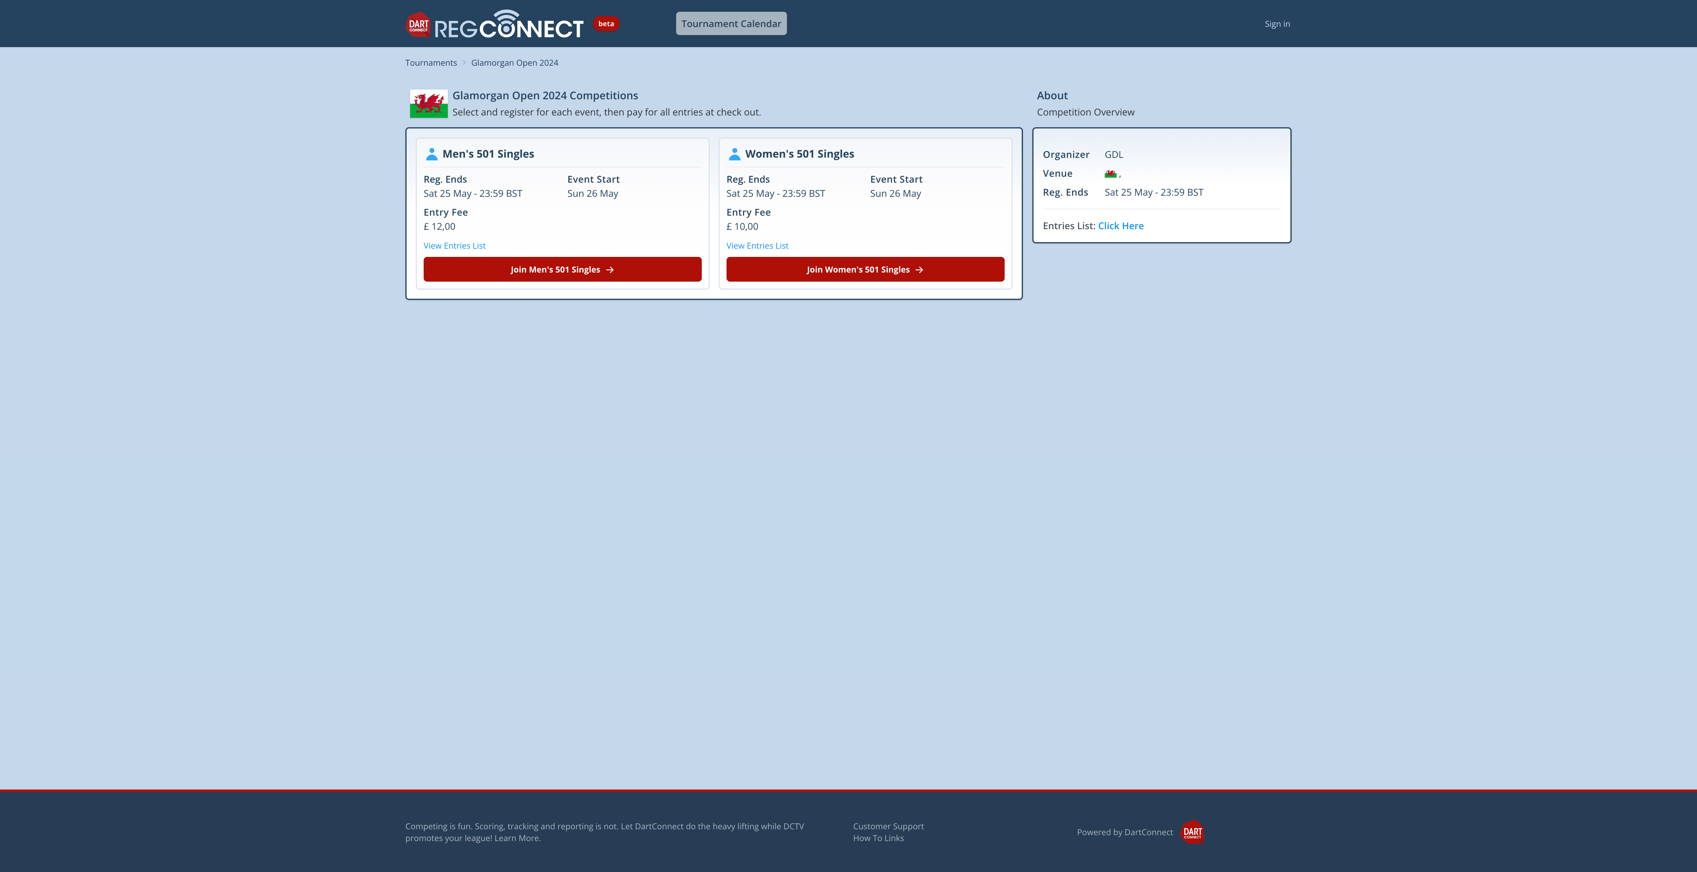1697x872 pixels.
Task: Click the arrow on the Join Men's button
Action: point(610,270)
